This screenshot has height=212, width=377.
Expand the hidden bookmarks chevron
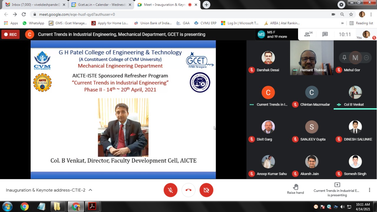pyautogui.click(x=342, y=23)
